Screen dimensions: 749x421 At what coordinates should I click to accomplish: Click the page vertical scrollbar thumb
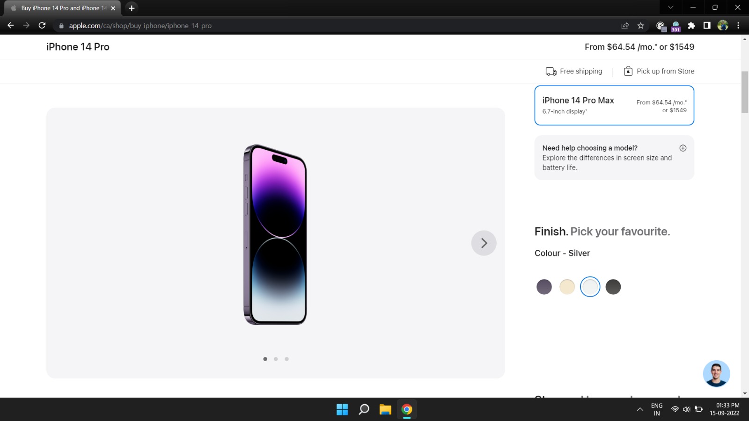point(745,92)
